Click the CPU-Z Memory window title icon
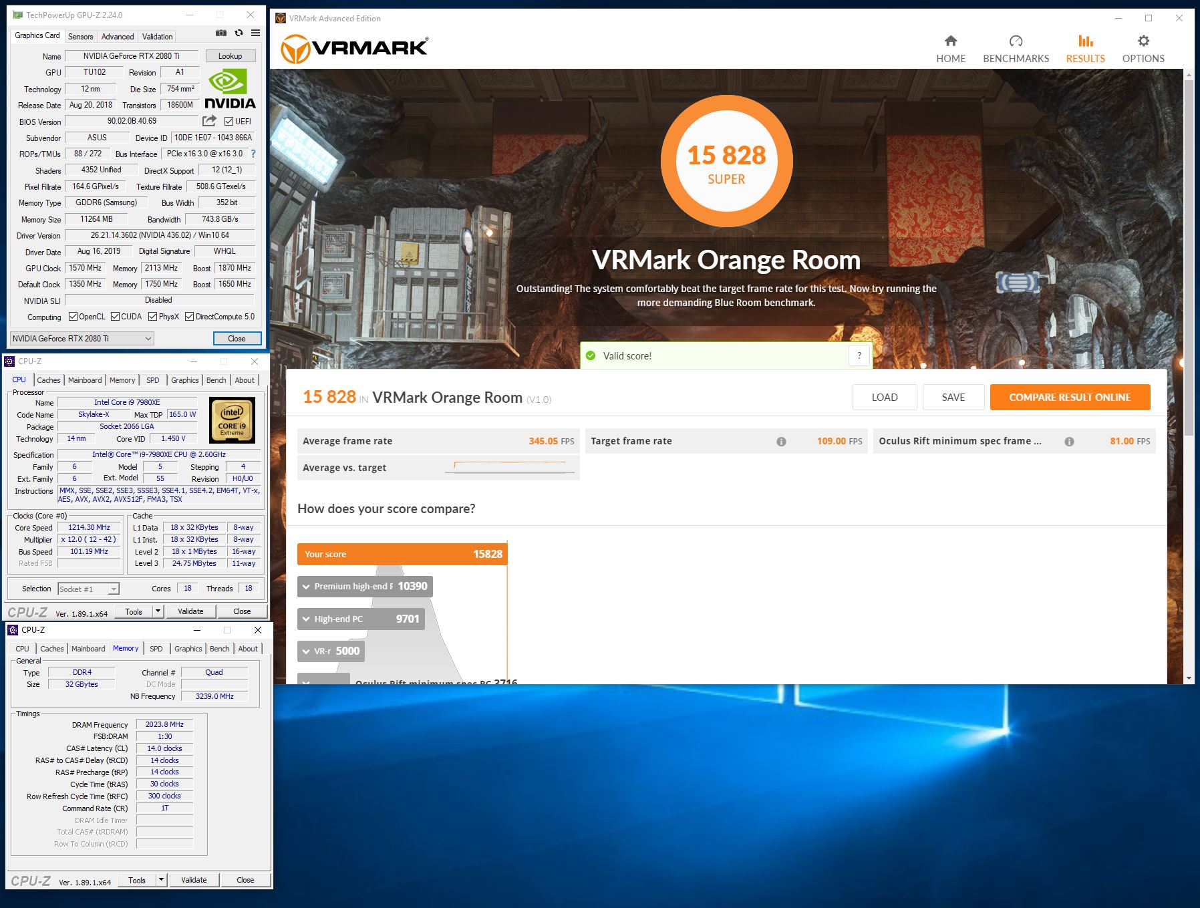Viewport: 1200px width, 908px height. pyautogui.click(x=13, y=629)
